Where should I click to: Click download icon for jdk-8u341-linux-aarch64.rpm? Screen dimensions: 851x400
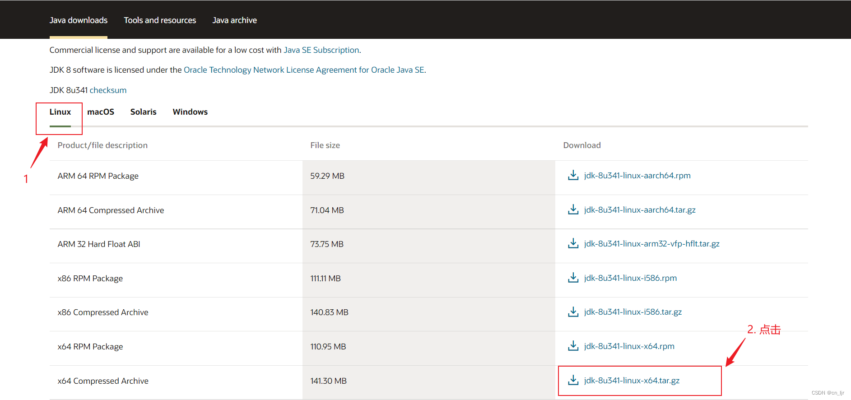[573, 175]
